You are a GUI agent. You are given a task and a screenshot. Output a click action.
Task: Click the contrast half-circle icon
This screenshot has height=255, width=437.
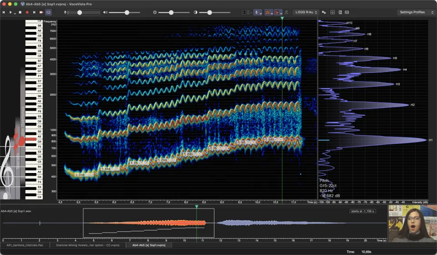pos(195,12)
